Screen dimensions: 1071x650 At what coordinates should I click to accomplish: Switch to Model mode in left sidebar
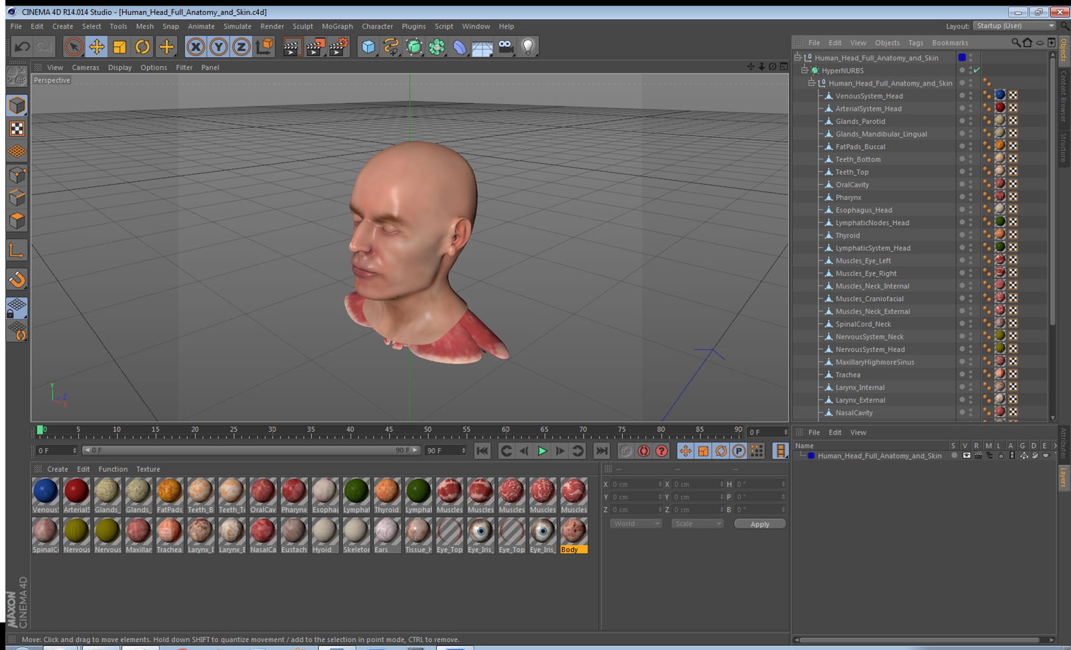(x=17, y=105)
